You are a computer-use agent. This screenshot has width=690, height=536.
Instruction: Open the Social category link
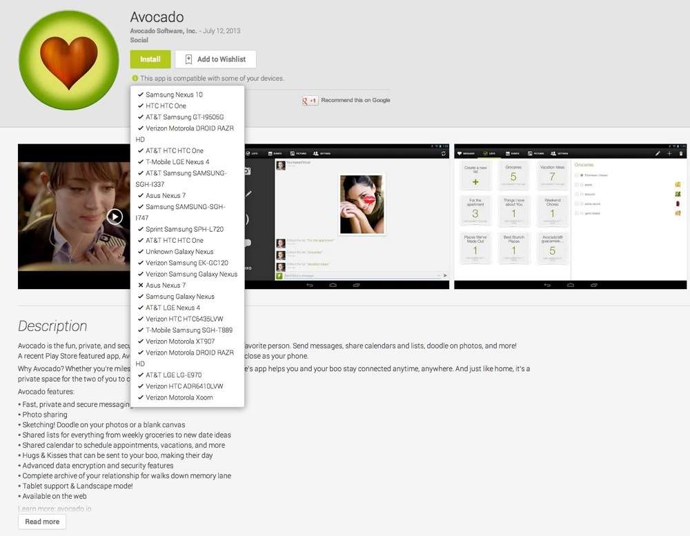139,40
